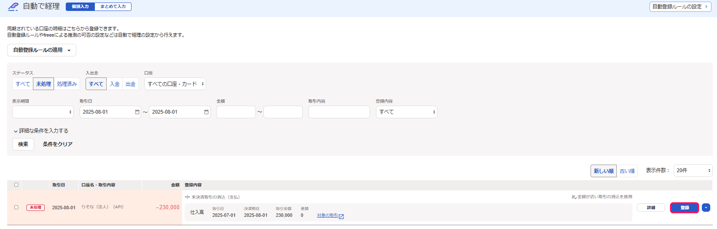Screen dimensions: 717x229
Task: Click the 取引日 end date input
Action: (180, 112)
